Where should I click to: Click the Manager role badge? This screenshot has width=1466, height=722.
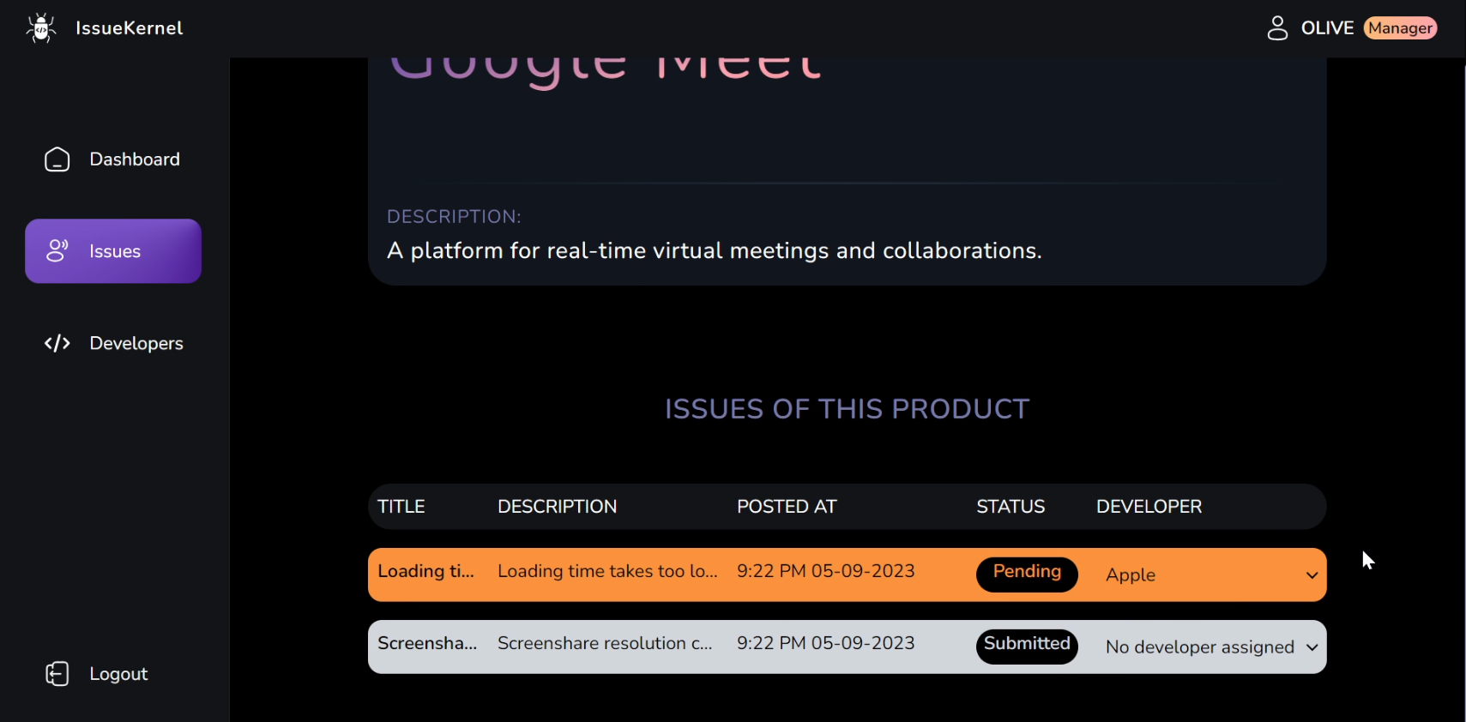click(x=1400, y=28)
